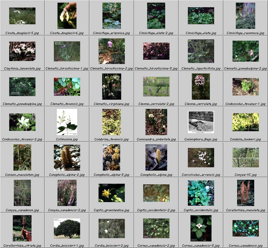The image size is (268, 248).
Task: Click the Clematis_virginiana.jpg filename label
Action: point(111,104)
